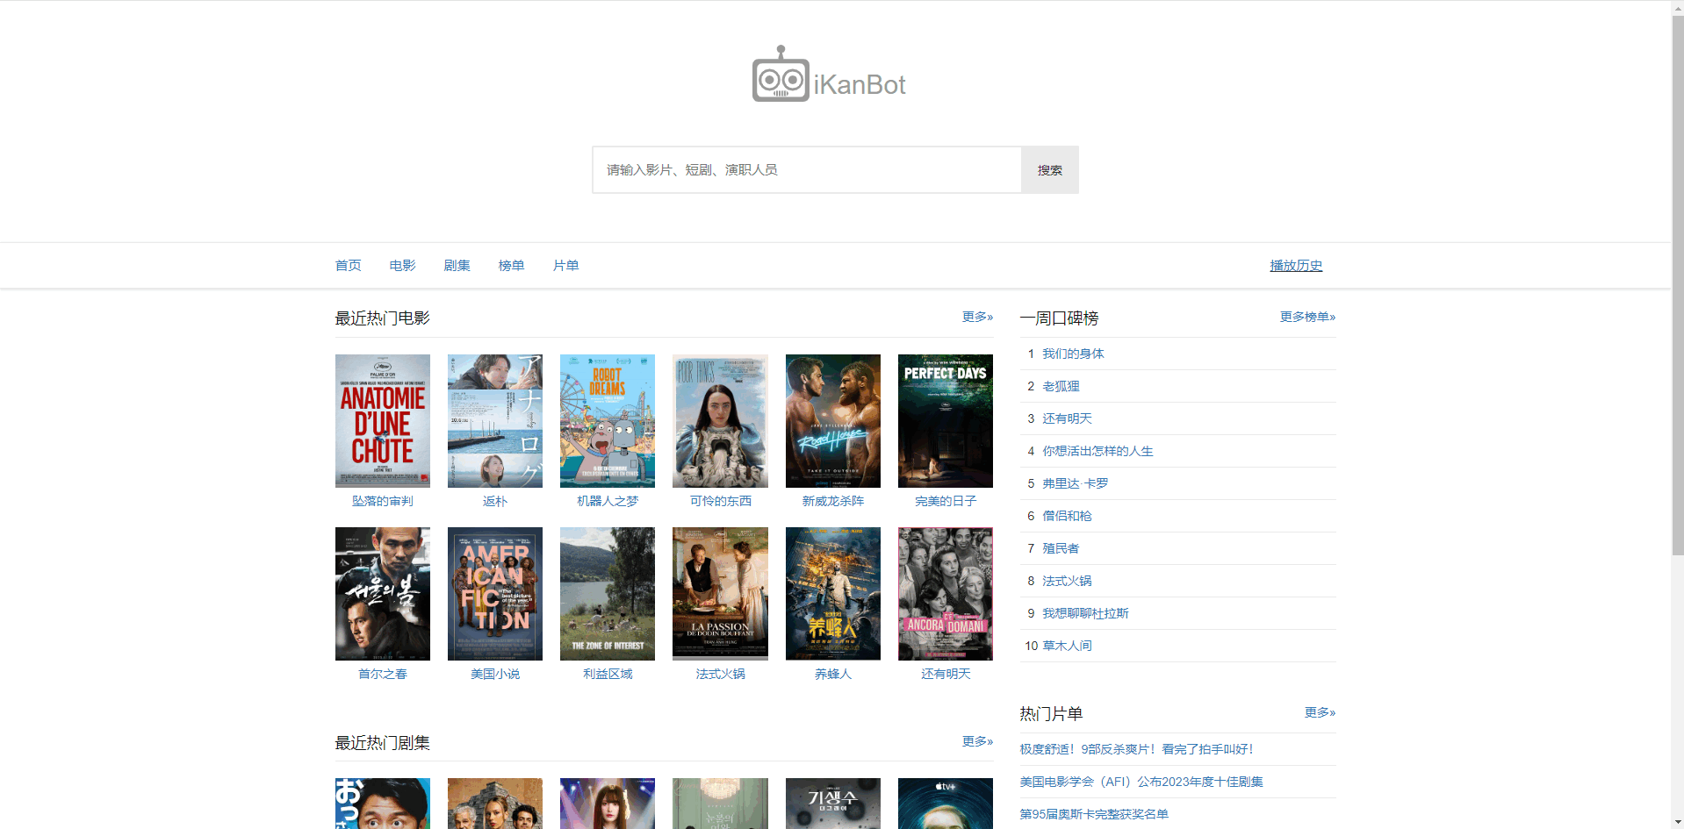Click 更多» beside 最近热门电影
1684x829 pixels.
coord(977,317)
